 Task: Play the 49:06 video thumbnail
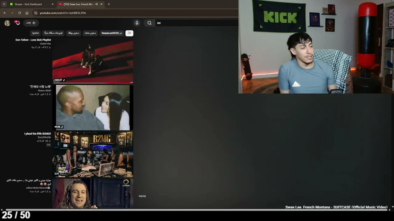[x=93, y=107]
